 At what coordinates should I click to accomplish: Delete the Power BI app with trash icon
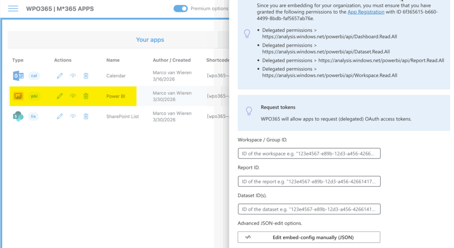(86, 96)
